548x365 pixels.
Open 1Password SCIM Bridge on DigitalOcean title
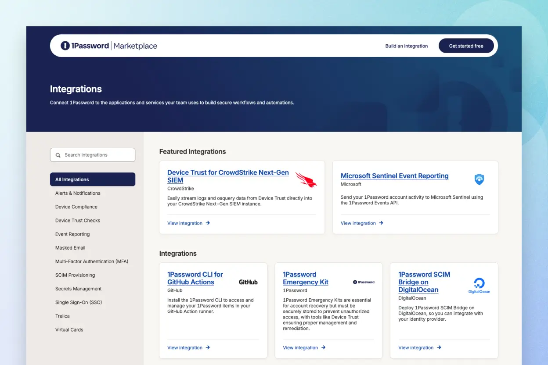[x=424, y=282]
